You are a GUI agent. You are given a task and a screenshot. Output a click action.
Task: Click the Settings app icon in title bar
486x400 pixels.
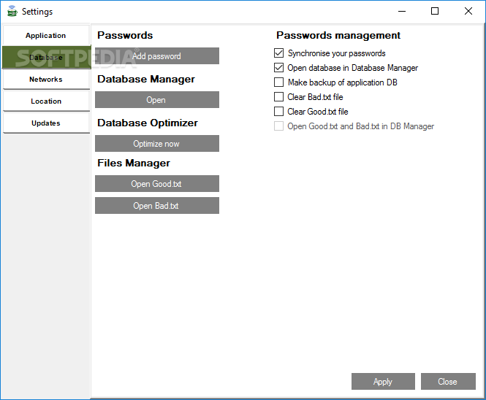[x=12, y=11]
